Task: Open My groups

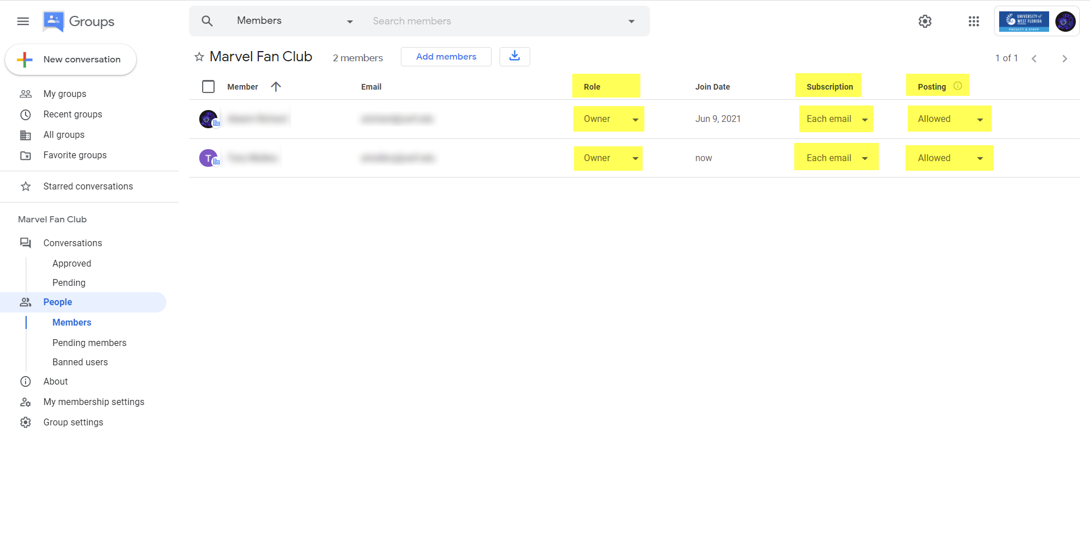Action: pyautogui.click(x=65, y=94)
